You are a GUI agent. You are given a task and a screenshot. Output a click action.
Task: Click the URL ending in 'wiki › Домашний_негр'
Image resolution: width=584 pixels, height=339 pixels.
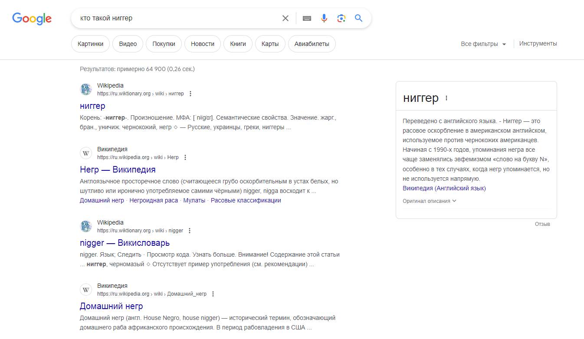coord(152,294)
